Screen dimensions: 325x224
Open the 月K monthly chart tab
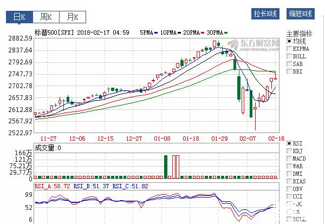click(73, 17)
